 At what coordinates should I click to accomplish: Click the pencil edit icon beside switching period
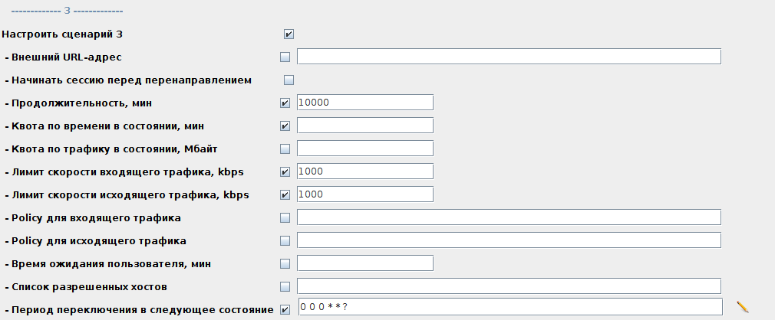pos(742,307)
